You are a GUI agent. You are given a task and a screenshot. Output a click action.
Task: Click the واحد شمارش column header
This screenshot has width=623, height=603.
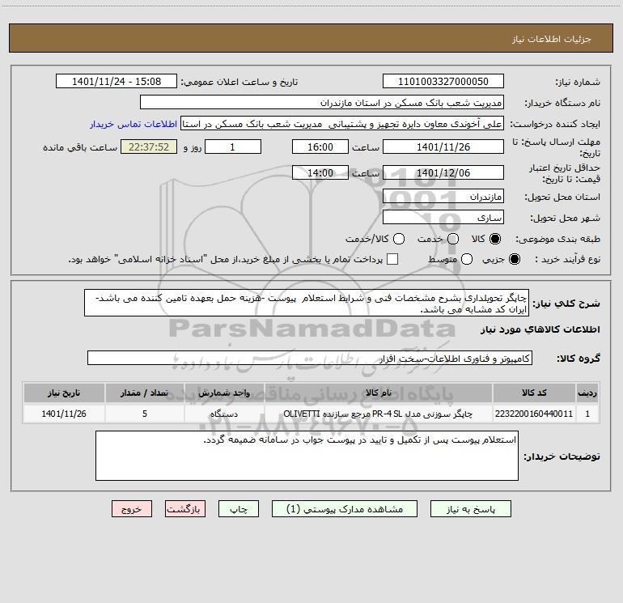pos(224,393)
